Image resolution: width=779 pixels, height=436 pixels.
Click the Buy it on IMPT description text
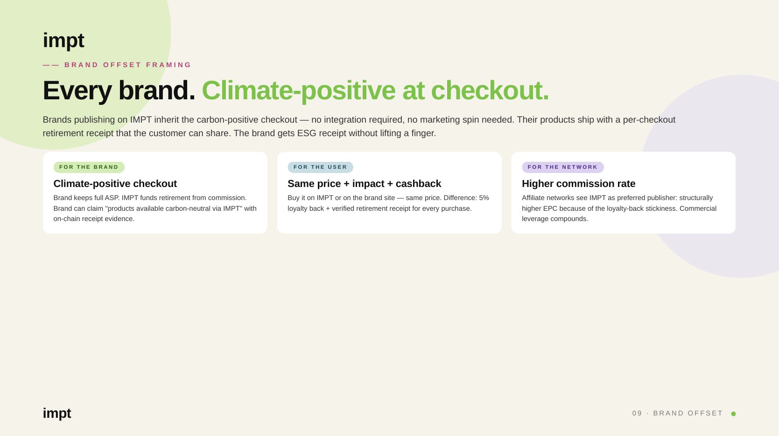pyautogui.click(x=388, y=203)
